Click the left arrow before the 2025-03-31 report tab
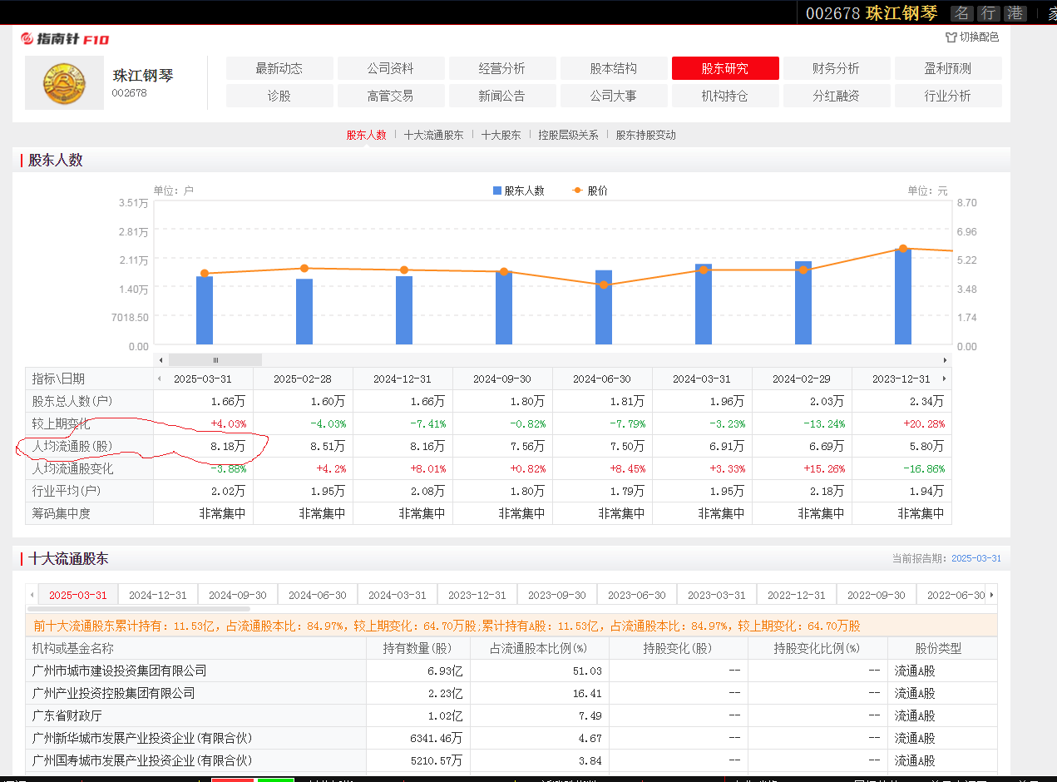The width and height of the screenshot is (1057, 782). pos(32,595)
